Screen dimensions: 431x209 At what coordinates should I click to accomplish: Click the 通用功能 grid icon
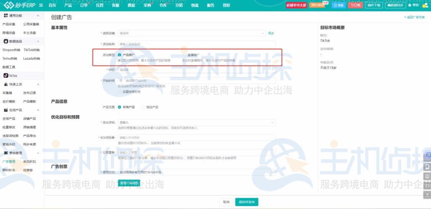point(6,16)
